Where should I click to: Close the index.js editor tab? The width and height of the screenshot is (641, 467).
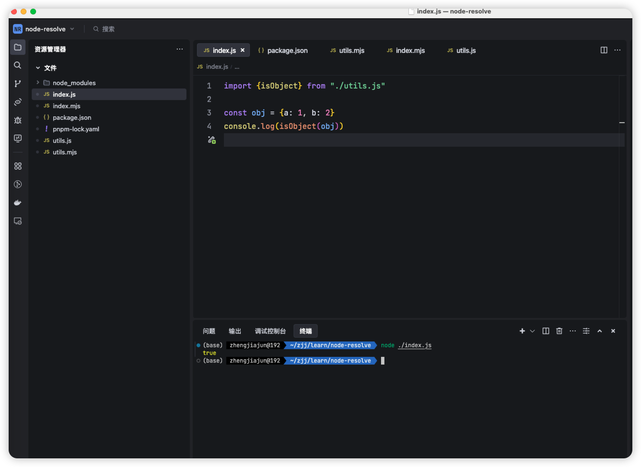click(x=243, y=50)
